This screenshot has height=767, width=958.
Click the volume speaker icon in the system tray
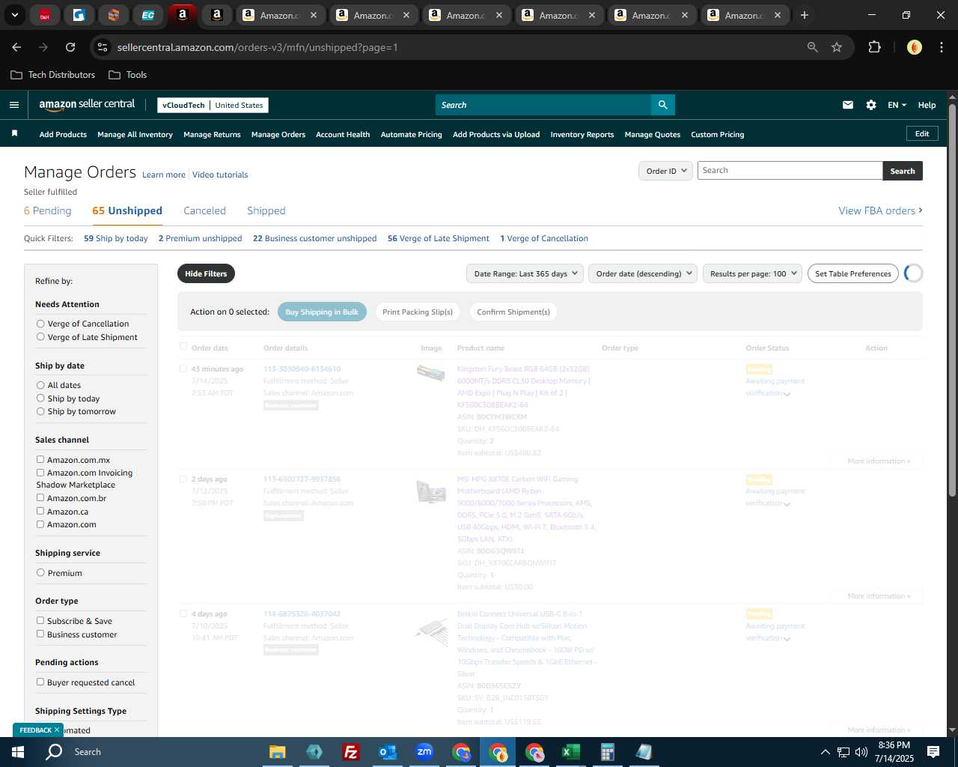pyautogui.click(x=861, y=752)
